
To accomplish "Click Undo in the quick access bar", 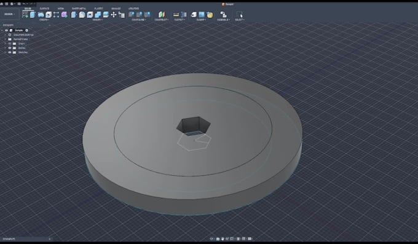I will pyautogui.click(x=24, y=4).
